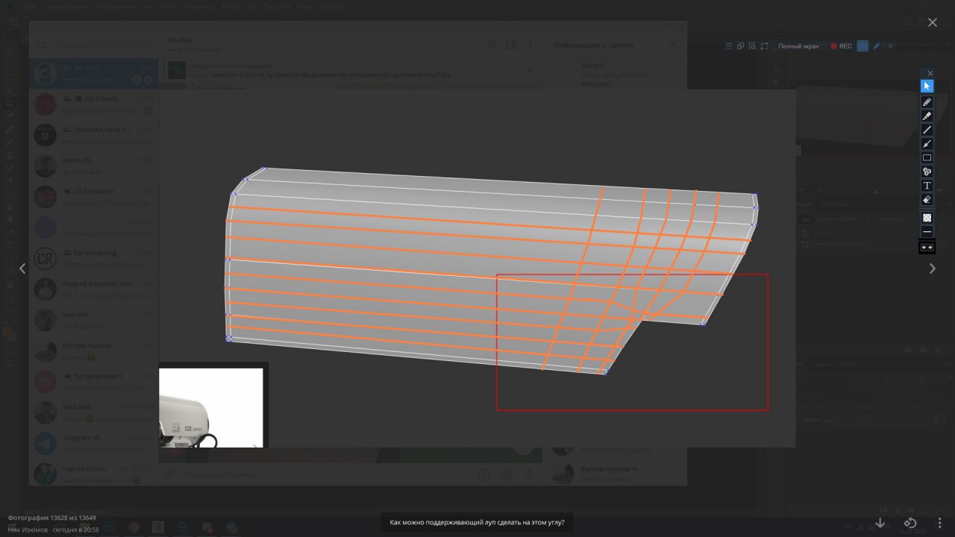Toggle the recorder's blue pencil drawing icon
955x537 pixels.
[x=877, y=46]
